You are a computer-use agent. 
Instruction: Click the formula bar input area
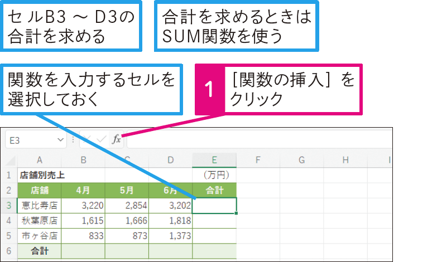point(260,139)
